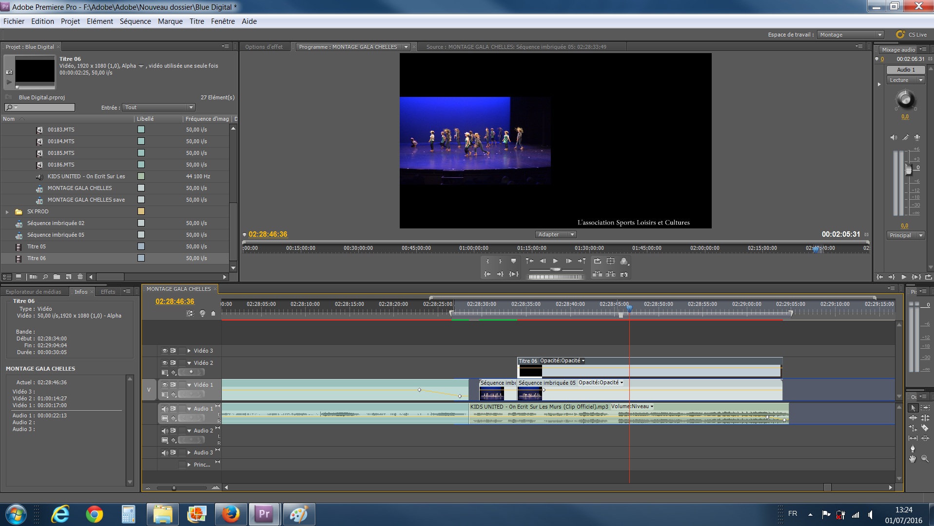Collapse the Vidéo 2 track
Viewport: 934px width, 526px height.
[x=189, y=363]
